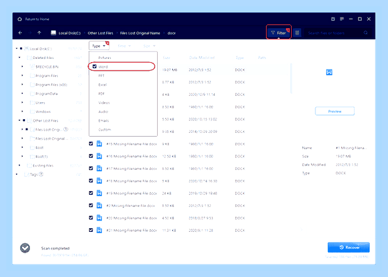
Task: Click the Preview button
Action: pos(335,112)
